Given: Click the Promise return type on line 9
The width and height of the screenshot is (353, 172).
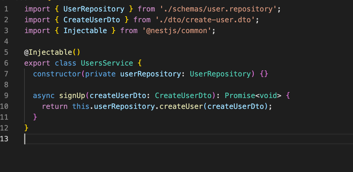Looking at the screenshot, I should coord(240,96).
